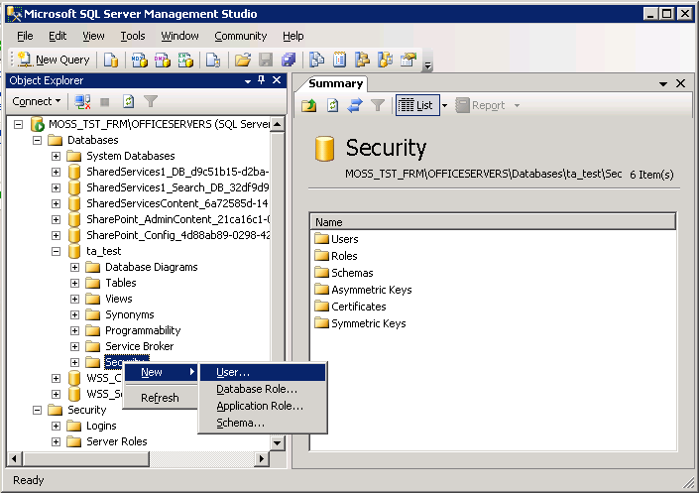Click the Properties Window toolbar icon
The height and width of the screenshot is (493, 699).
pyautogui.click(x=408, y=60)
